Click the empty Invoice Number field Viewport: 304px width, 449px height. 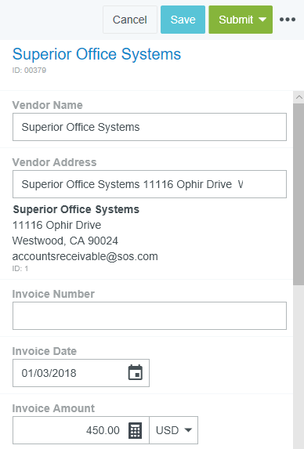(150, 316)
